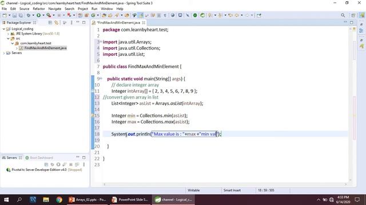Viewport: 366px width, 205px height.
Task: Click the editor vertical scrollbar
Action: point(350,105)
